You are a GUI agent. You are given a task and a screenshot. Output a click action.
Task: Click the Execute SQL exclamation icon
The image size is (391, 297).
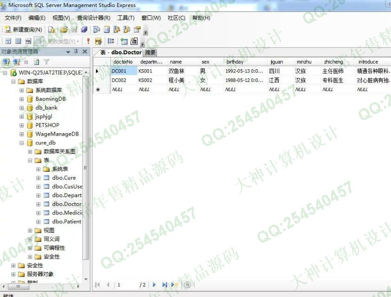click(x=88, y=41)
